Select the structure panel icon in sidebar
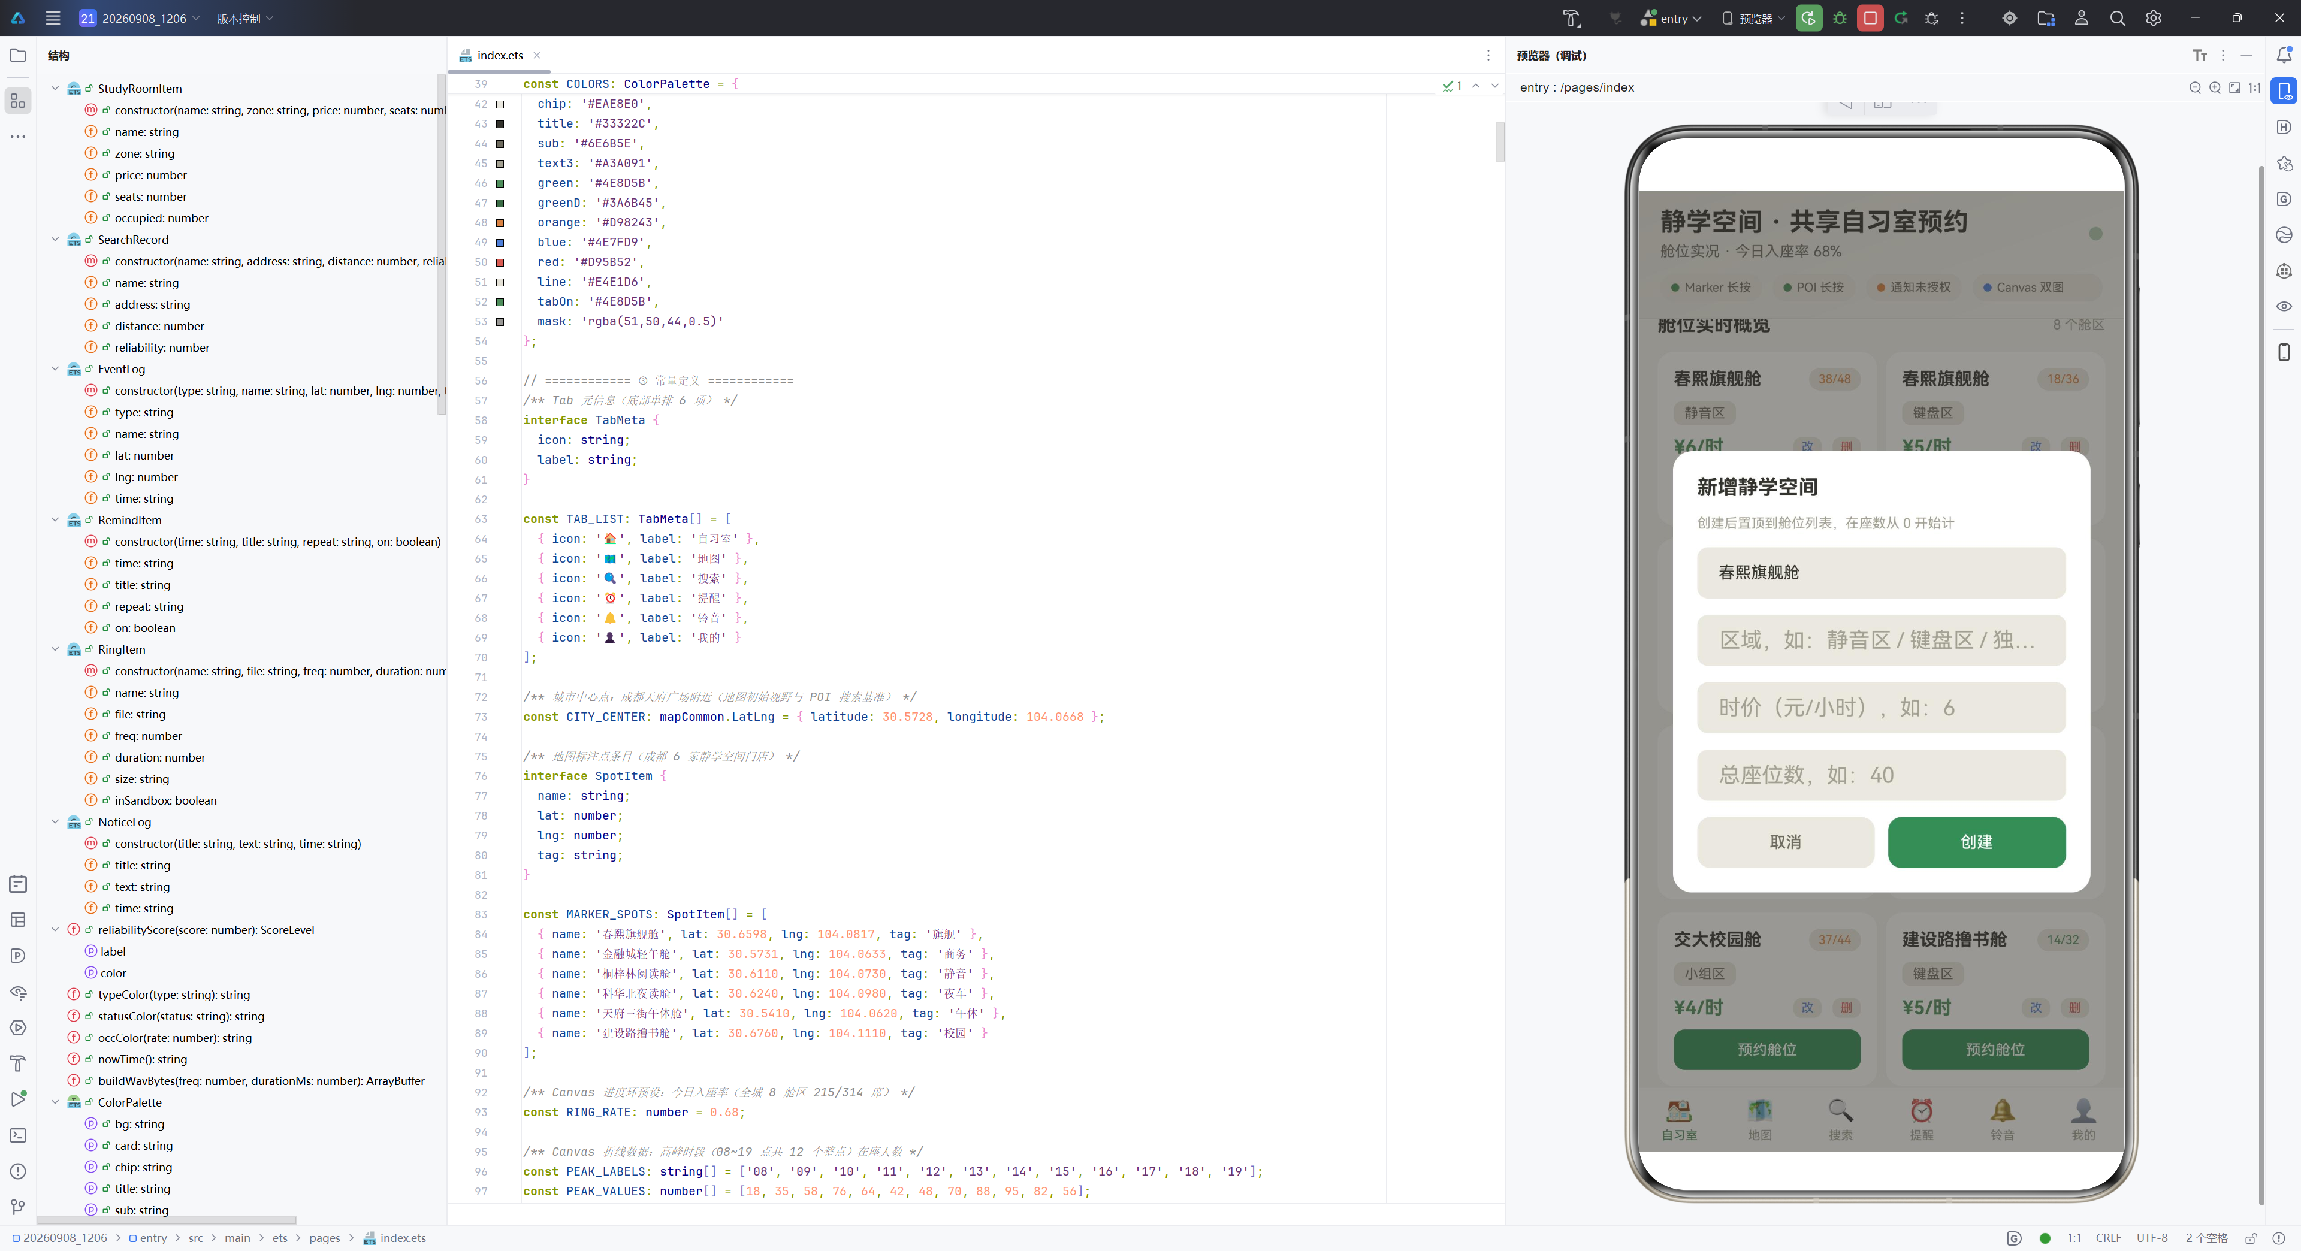Screen dimensions: 2301x1251 pyautogui.click(x=18, y=100)
